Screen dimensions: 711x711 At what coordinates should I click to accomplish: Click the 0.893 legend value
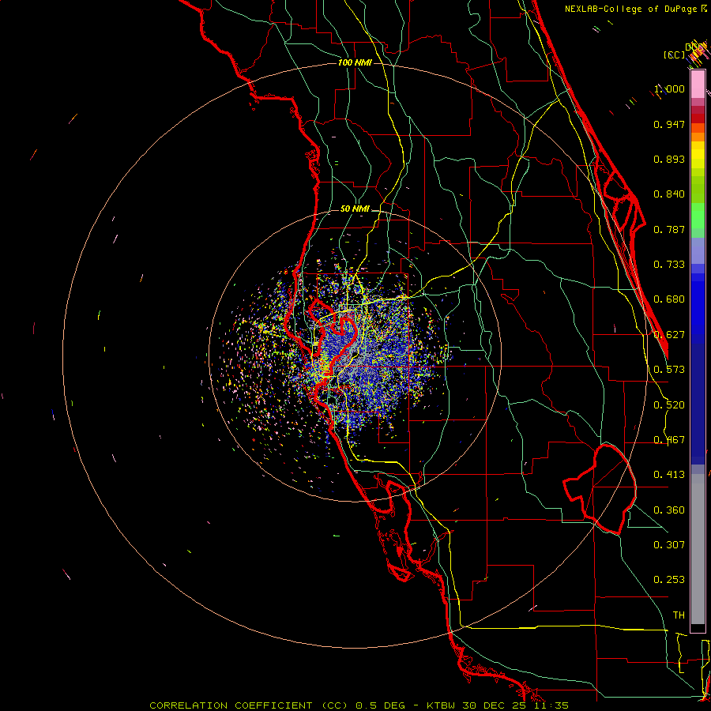click(x=669, y=159)
